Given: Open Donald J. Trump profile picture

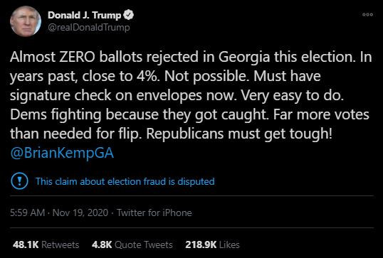Looking at the screenshot, I should pyautogui.click(x=26, y=21).
